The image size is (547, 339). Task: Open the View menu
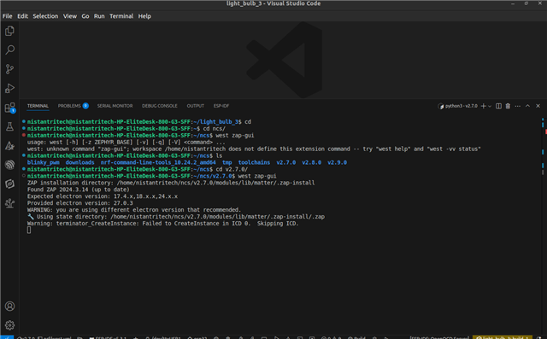pos(70,16)
